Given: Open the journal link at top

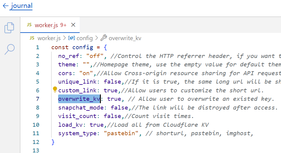Looking at the screenshot, I should coord(22,6).
